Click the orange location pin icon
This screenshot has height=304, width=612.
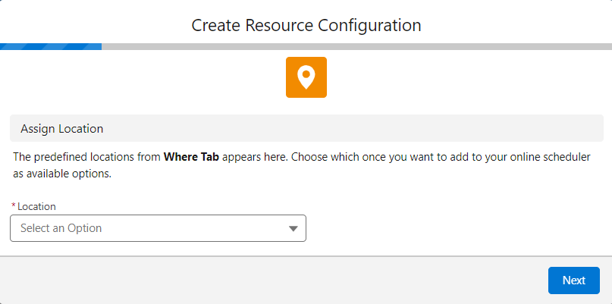coord(306,77)
